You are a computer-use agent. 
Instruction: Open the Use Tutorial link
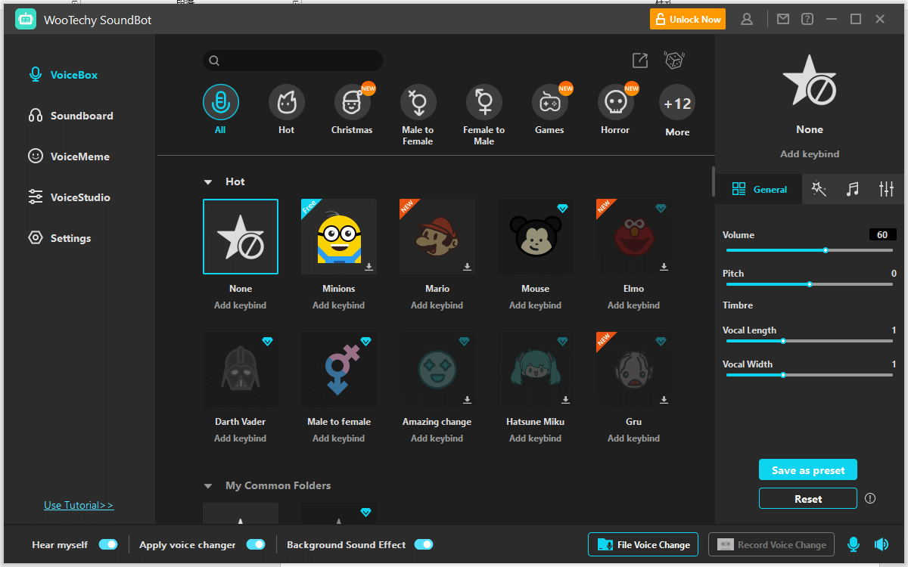[x=79, y=505]
